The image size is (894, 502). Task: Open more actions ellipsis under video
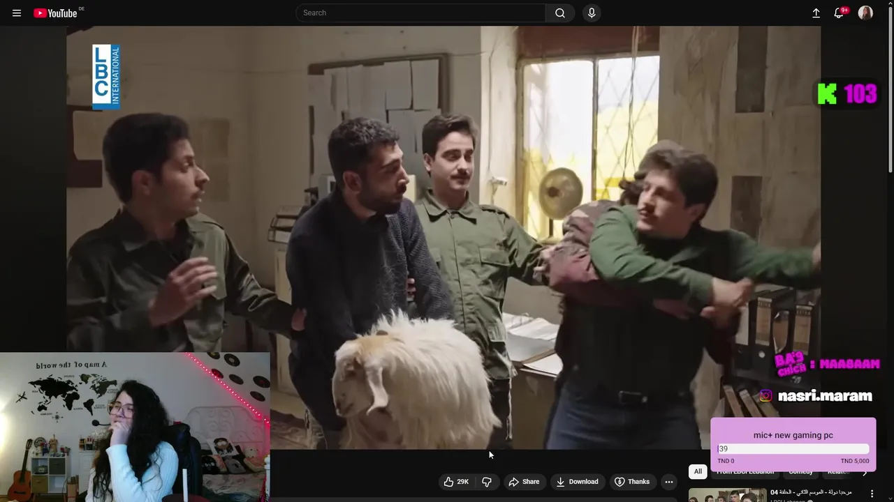click(x=668, y=482)
